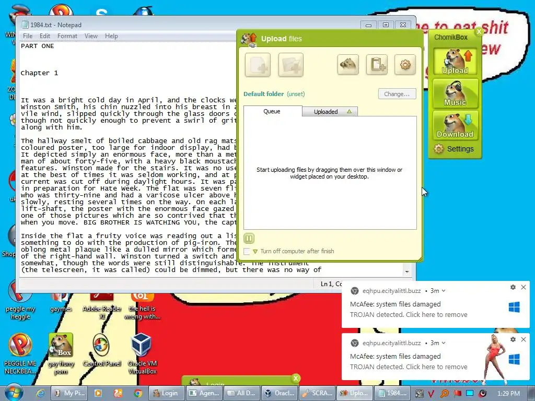
Task: Dismiss the top McAfee notification
Action: coord(524,287)
